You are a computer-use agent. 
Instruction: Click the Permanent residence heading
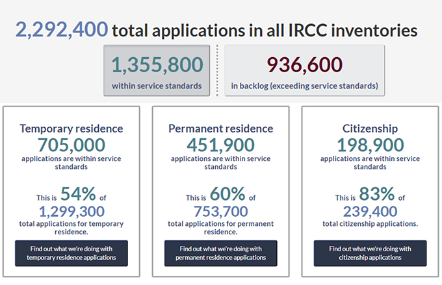coord(221,129)
